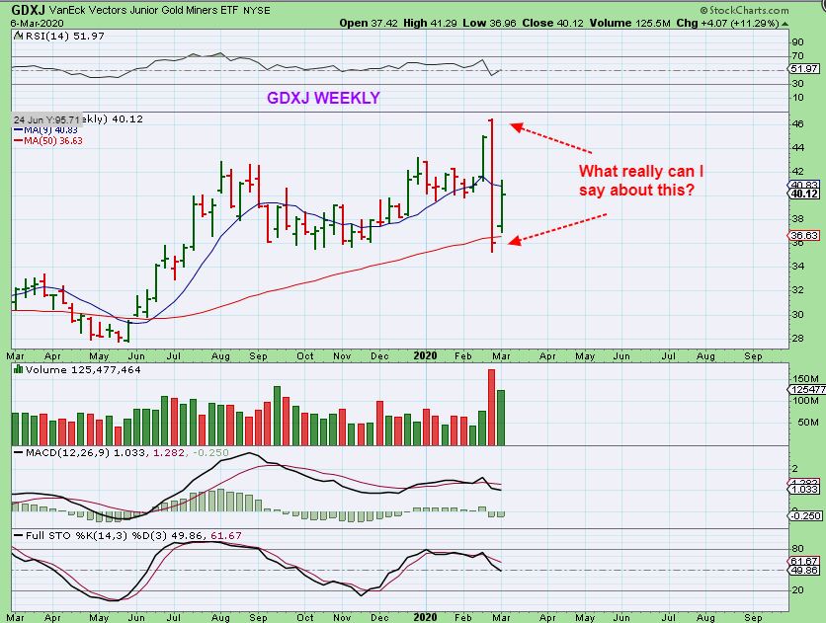This screenshot has height=623, width=826.
Task: Select the Open 37.42 value
Action: [x=369, y=23]
